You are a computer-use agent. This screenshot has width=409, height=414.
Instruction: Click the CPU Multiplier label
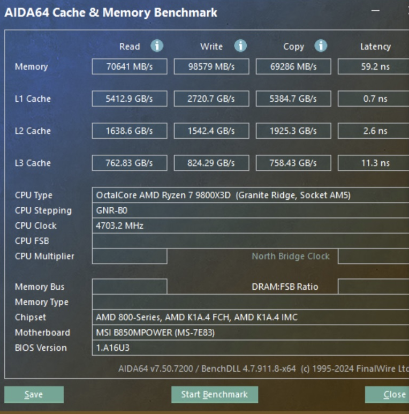click(44, 257)
